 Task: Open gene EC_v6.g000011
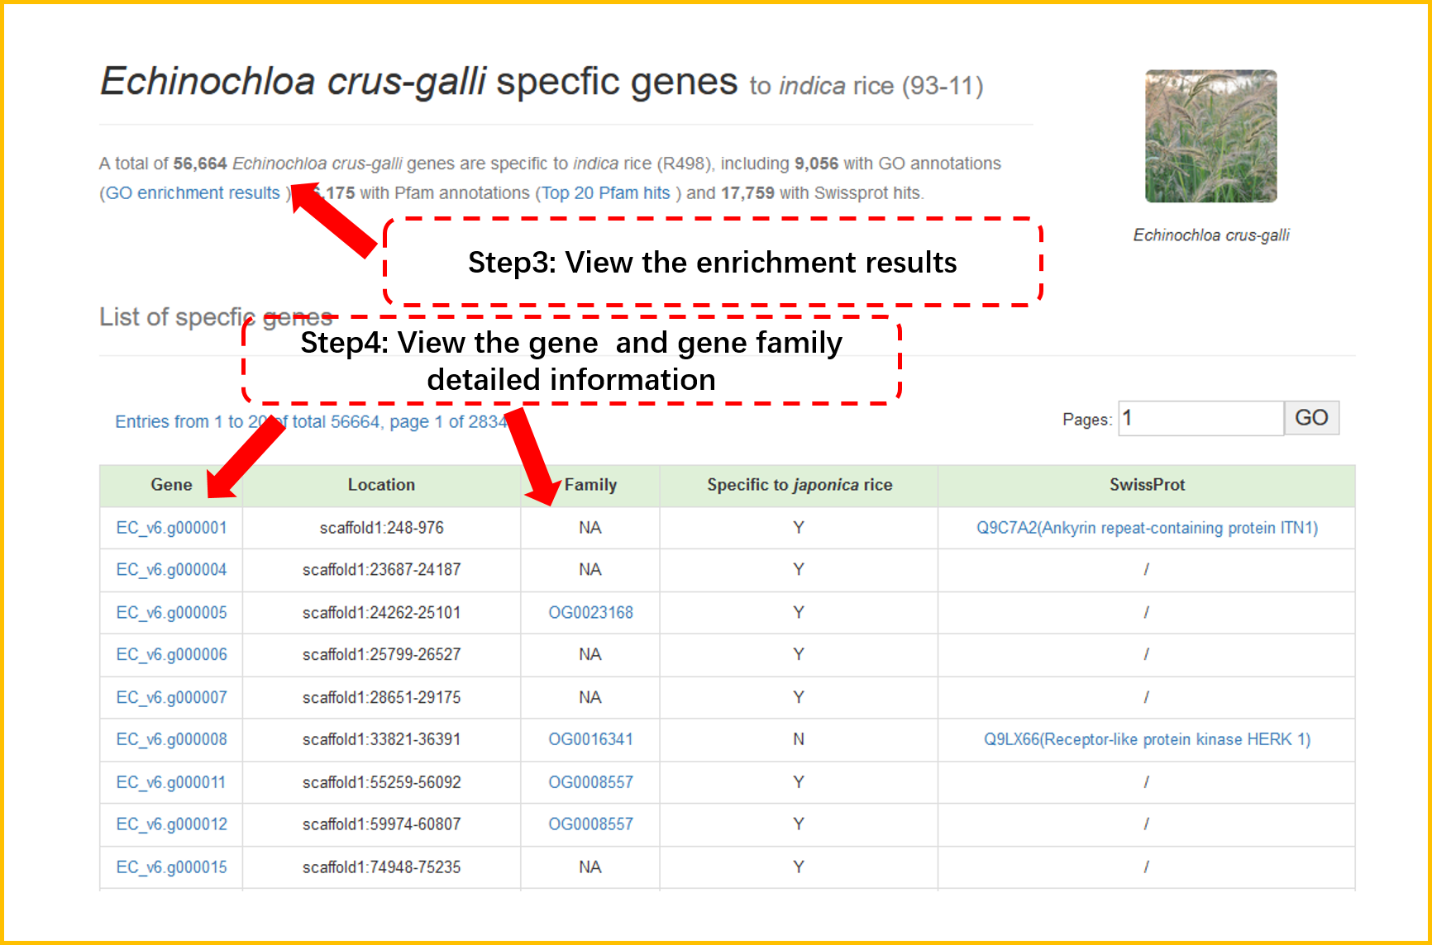tap(171, 782)
